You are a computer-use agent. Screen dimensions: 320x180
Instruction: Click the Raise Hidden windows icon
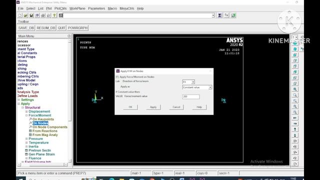219,15
